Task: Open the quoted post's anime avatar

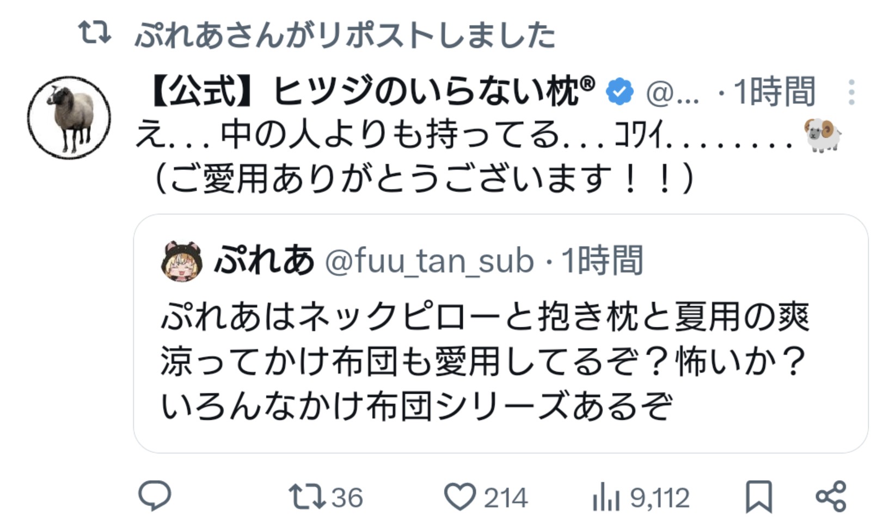Action: tap(182, 261)
